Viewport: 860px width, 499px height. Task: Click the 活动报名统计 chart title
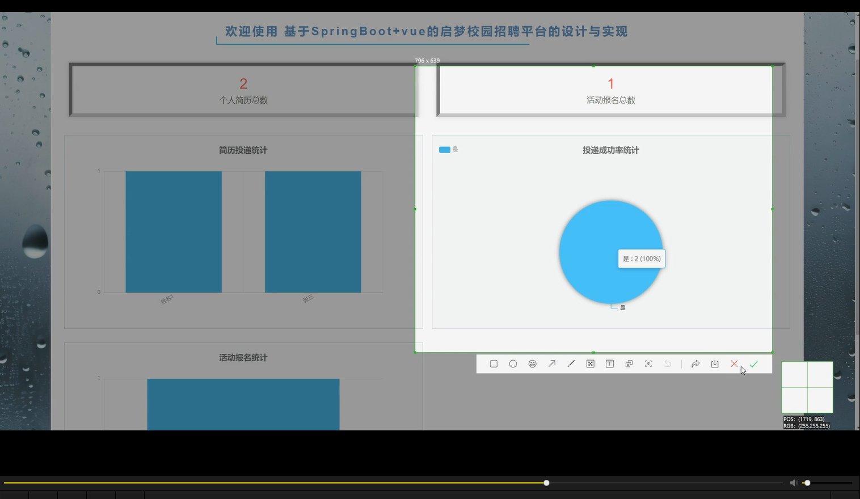click(x=243, y=358)
